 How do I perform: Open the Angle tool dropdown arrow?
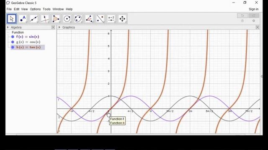tap(93, 22)
